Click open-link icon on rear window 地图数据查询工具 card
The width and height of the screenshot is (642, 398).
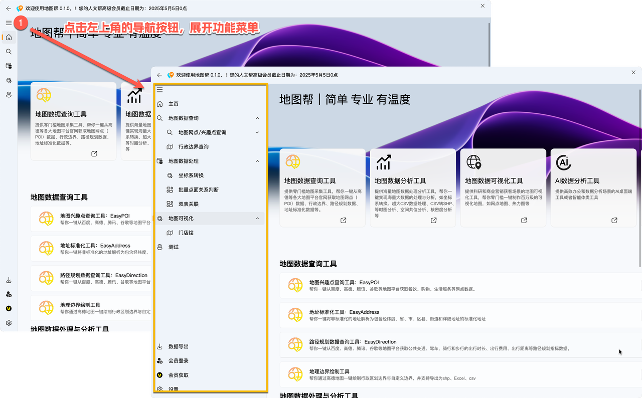94,154
